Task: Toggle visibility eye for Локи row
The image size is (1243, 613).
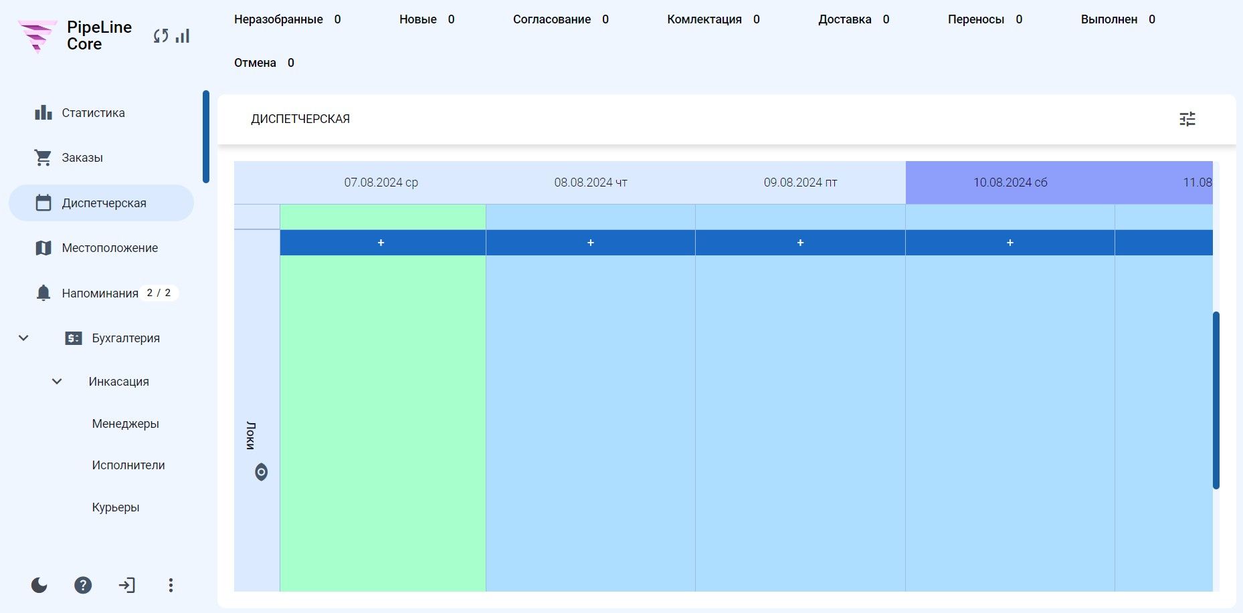Action: 262,473
